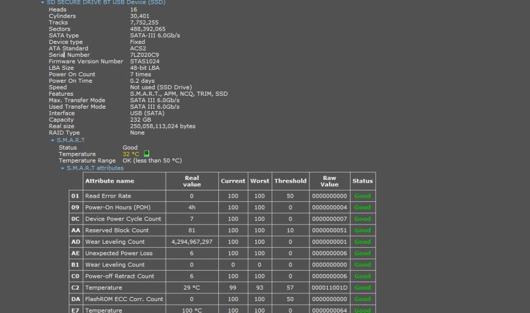Collapse the SD SECURE DRIVE device node
Screen dimensions: 530x313
(42, 3)
